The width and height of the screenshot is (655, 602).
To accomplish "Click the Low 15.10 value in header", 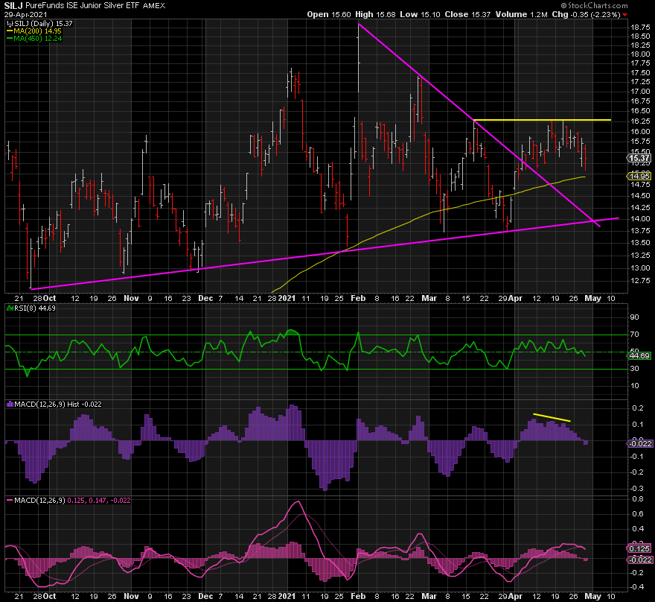I will pyautogui.click(x=420, y=14).
